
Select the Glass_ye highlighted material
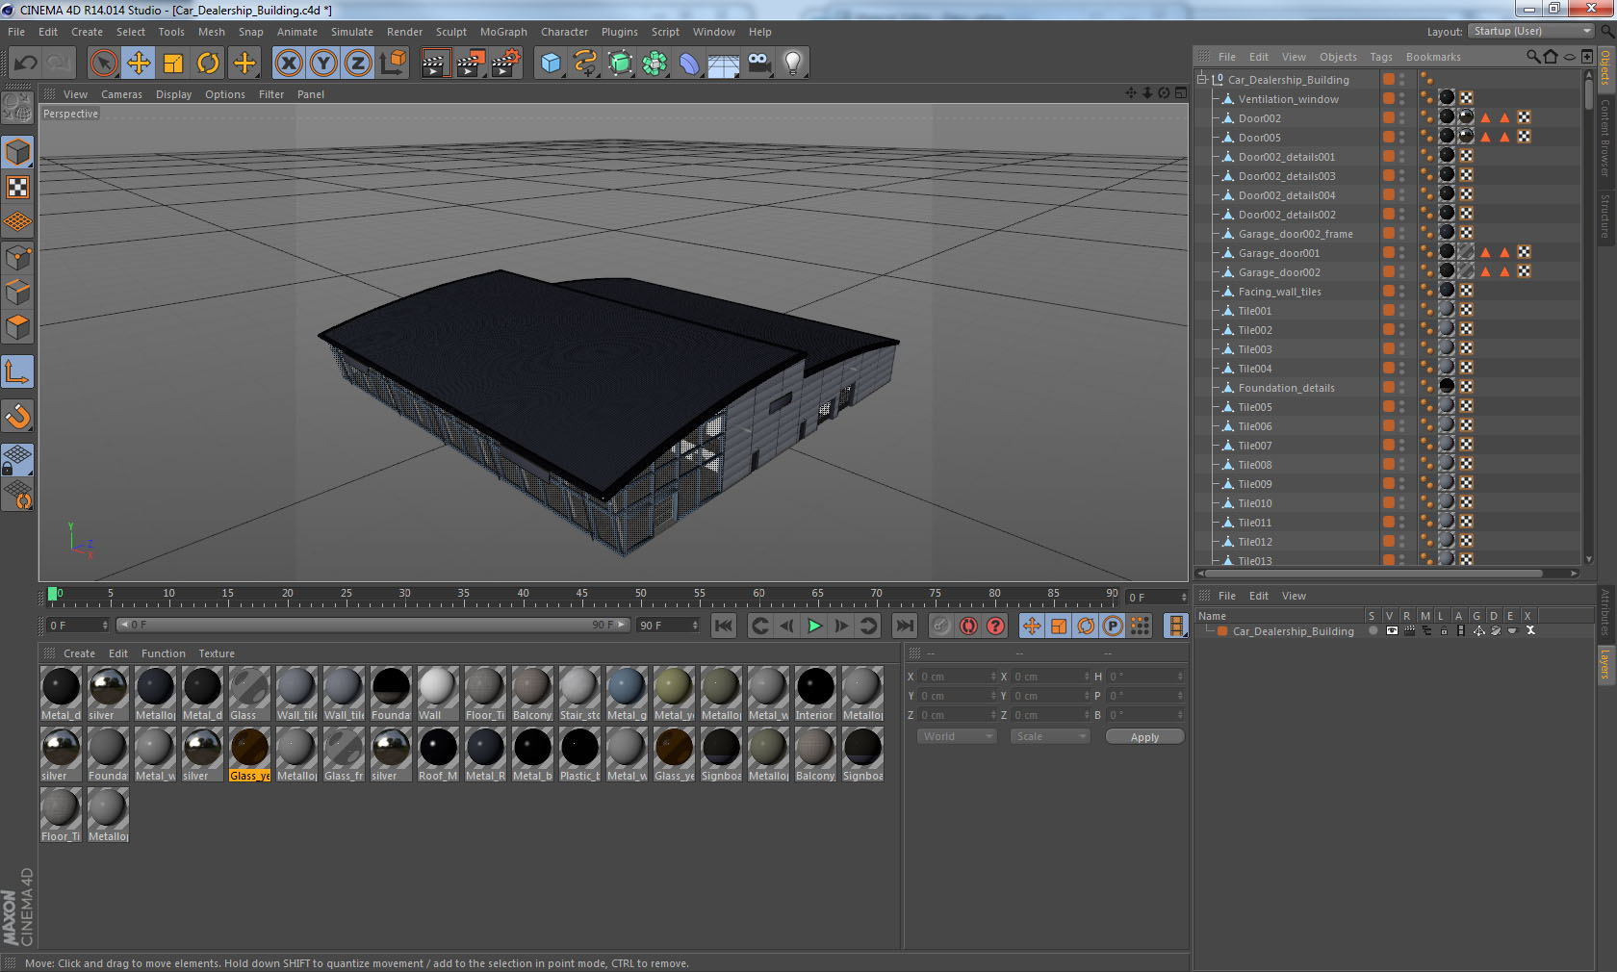[x=249, y=754]
